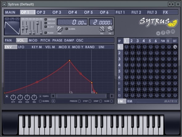Image resolution: width=182 pixels, height=137 pixels.
Task: Open the Sytrus window options menu arrow
Action: pyautogui.click(x=4, y=4)
